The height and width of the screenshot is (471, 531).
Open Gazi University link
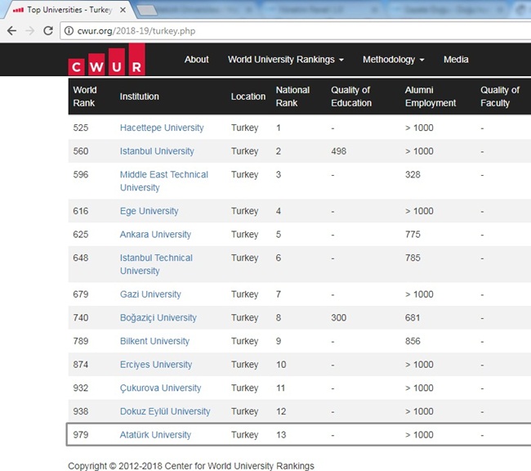coord(150,294)
